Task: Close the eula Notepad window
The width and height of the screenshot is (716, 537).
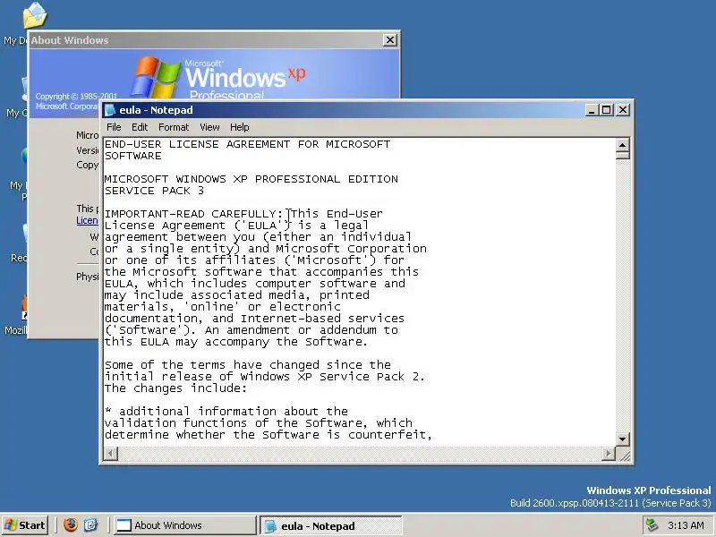Action: (x=623, y=110)
